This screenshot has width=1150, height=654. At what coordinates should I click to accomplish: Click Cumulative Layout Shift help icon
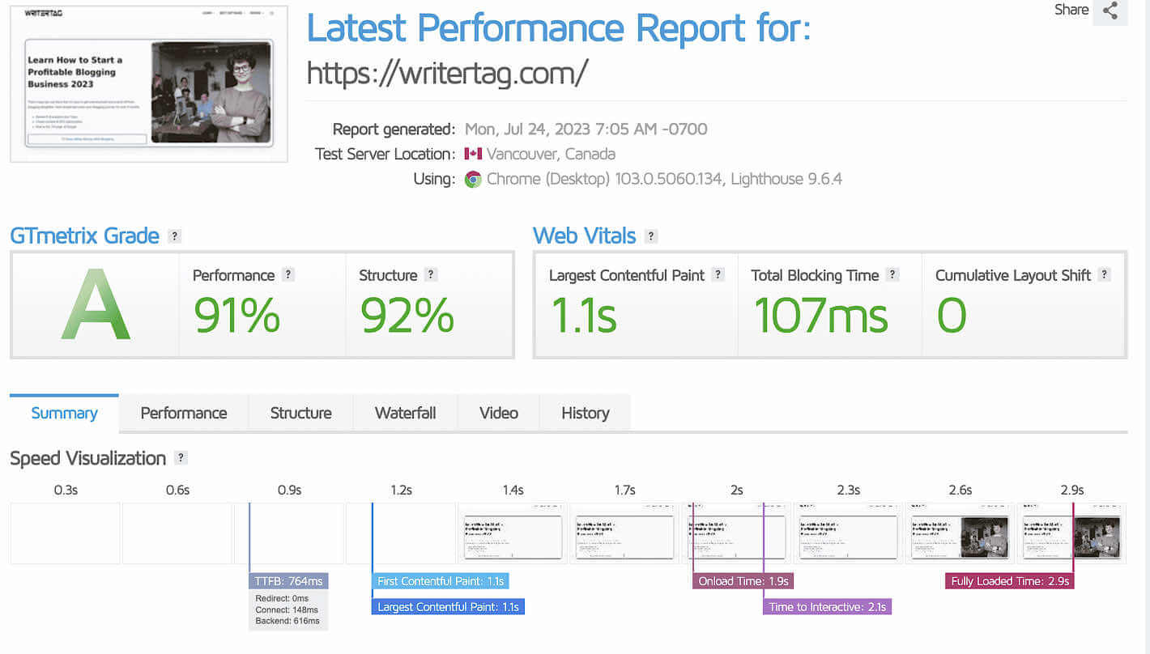pos(1105,274)
